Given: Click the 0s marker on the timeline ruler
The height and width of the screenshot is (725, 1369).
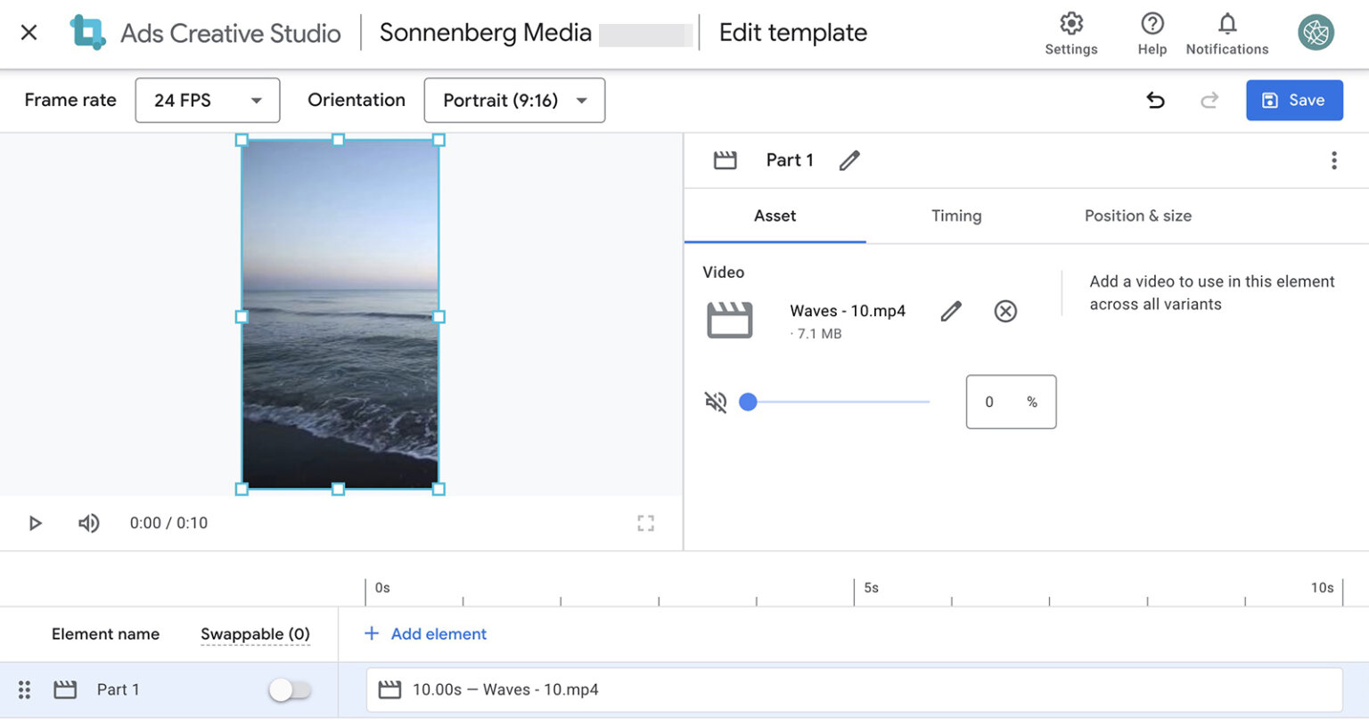Looking at the screenshot, I should click(x=382, y=588).
